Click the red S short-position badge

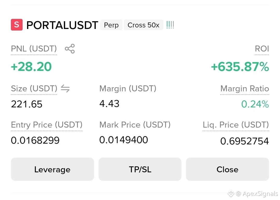coord(17,25)
